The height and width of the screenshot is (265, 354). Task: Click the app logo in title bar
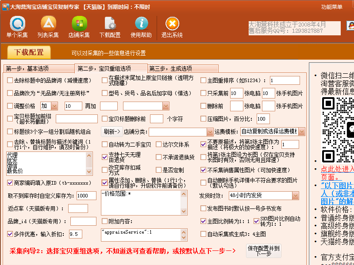pyautogui.click(x=5, y=7)
